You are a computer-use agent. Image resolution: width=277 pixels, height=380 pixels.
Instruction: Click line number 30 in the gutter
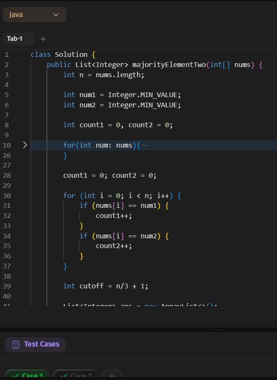(7, 196)
